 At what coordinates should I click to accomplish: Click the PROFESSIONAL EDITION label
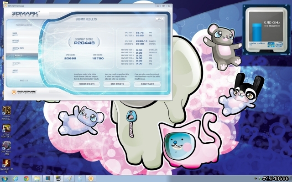tap(24, 25)
